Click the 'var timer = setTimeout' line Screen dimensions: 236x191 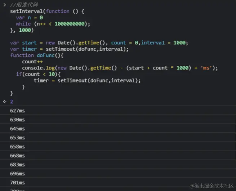coord(70,49)
